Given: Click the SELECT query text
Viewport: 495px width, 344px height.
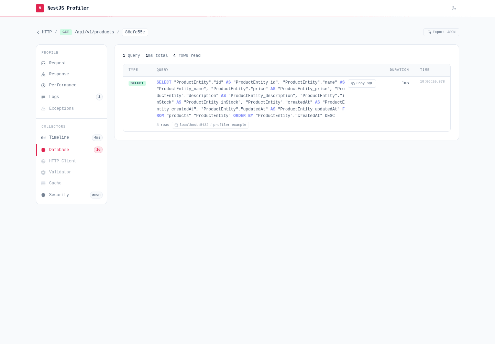Looking at the screenshot, I should [251, 99].
